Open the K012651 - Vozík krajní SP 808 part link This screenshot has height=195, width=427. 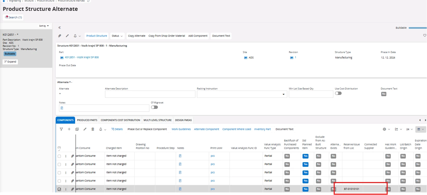pyautogui.click(x=82, y=57)
